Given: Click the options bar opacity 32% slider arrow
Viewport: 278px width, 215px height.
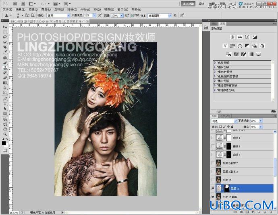Looking at the screenshot, I should tap(94, 16).
